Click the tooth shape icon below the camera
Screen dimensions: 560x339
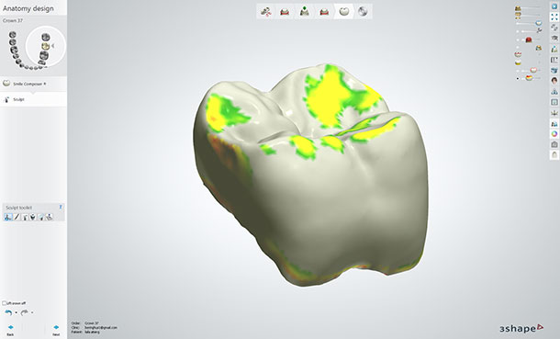click(554, 155)
